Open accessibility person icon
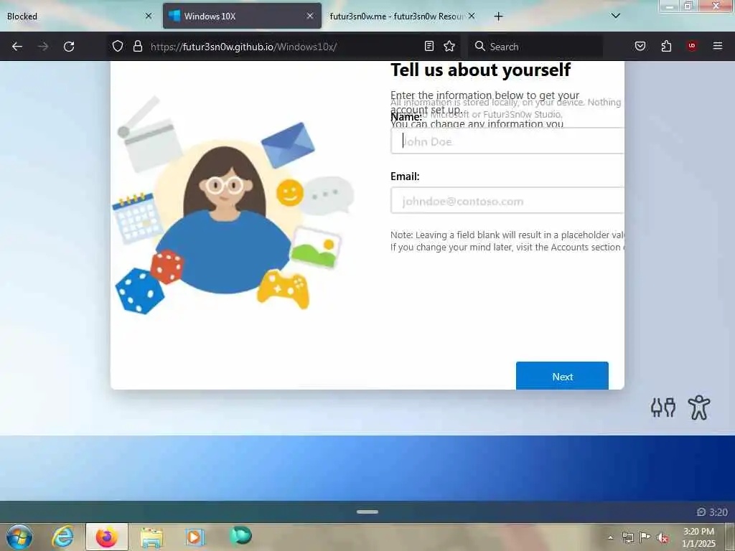 (699, 408)
